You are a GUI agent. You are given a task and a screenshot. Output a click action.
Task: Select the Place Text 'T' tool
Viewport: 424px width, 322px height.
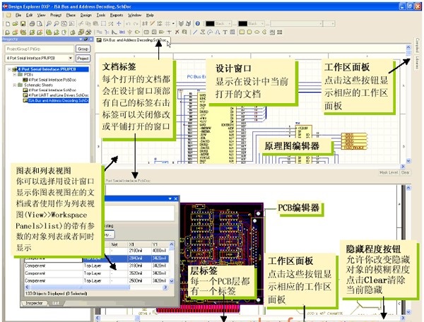pyautogui.click(x=224, y=32)
